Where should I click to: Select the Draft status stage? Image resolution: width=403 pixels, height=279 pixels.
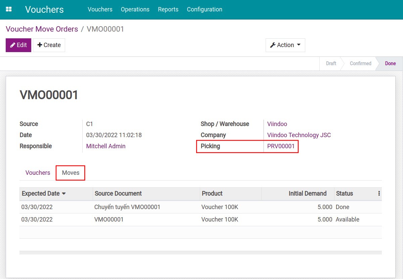331,64
